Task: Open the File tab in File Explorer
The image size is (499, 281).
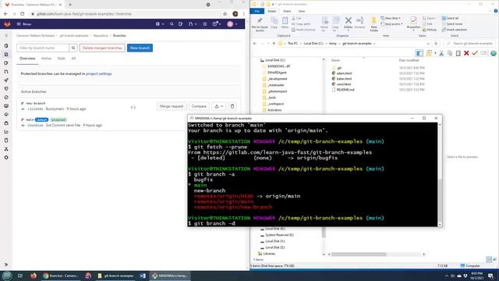Action: click(x=257, y=11)
